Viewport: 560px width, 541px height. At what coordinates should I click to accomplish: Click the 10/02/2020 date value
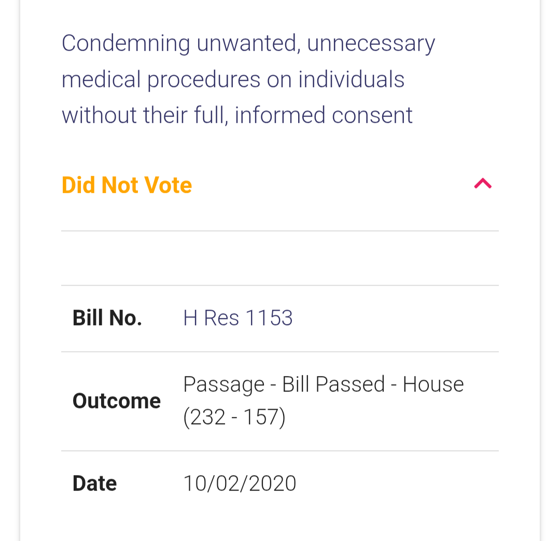pos(240,483)
